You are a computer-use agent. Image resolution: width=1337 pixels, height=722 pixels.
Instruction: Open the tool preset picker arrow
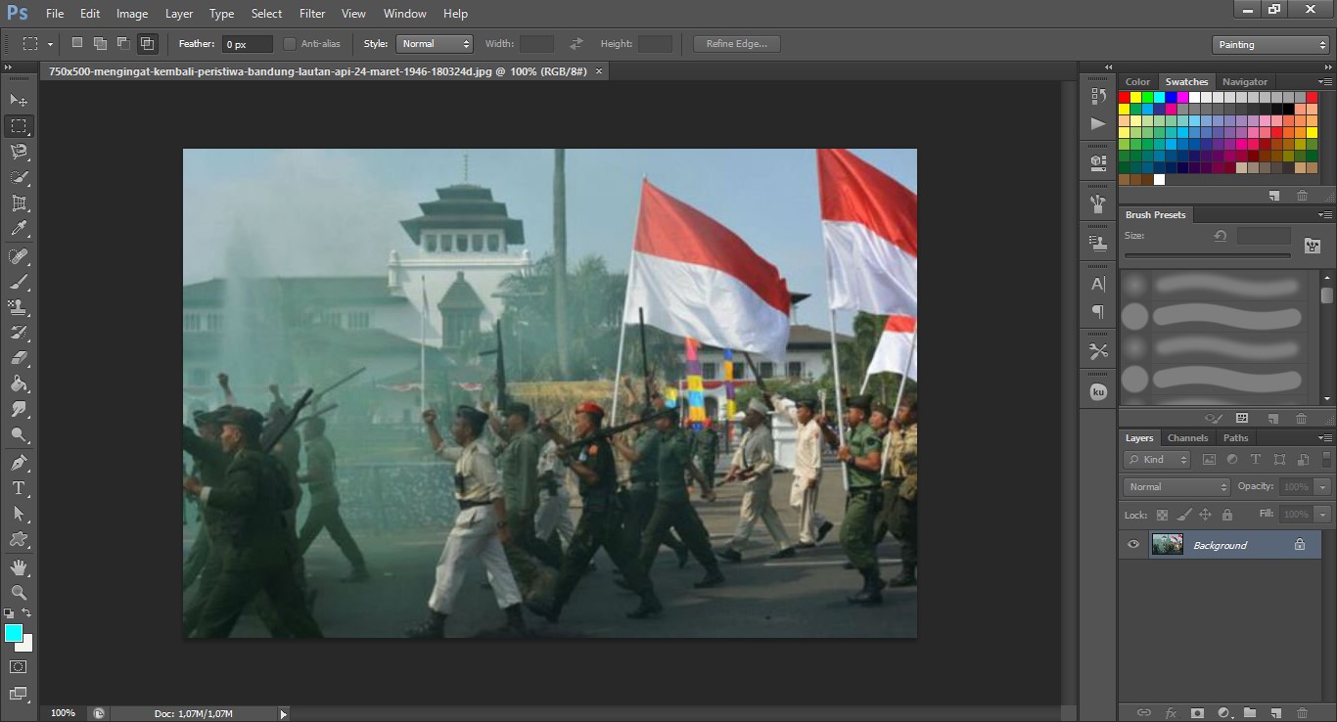point(50,44)
